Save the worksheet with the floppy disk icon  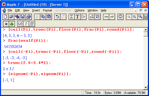point(23,17)
